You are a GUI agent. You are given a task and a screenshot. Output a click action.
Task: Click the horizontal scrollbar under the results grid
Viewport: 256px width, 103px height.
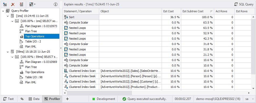tap(154, 93)
